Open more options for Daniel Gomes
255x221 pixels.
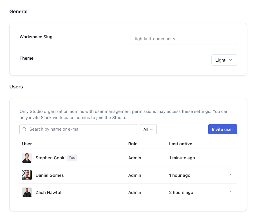232,175
